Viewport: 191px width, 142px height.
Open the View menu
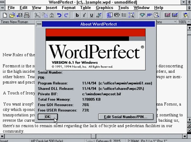pyautogui.click(x=37, y=8)
